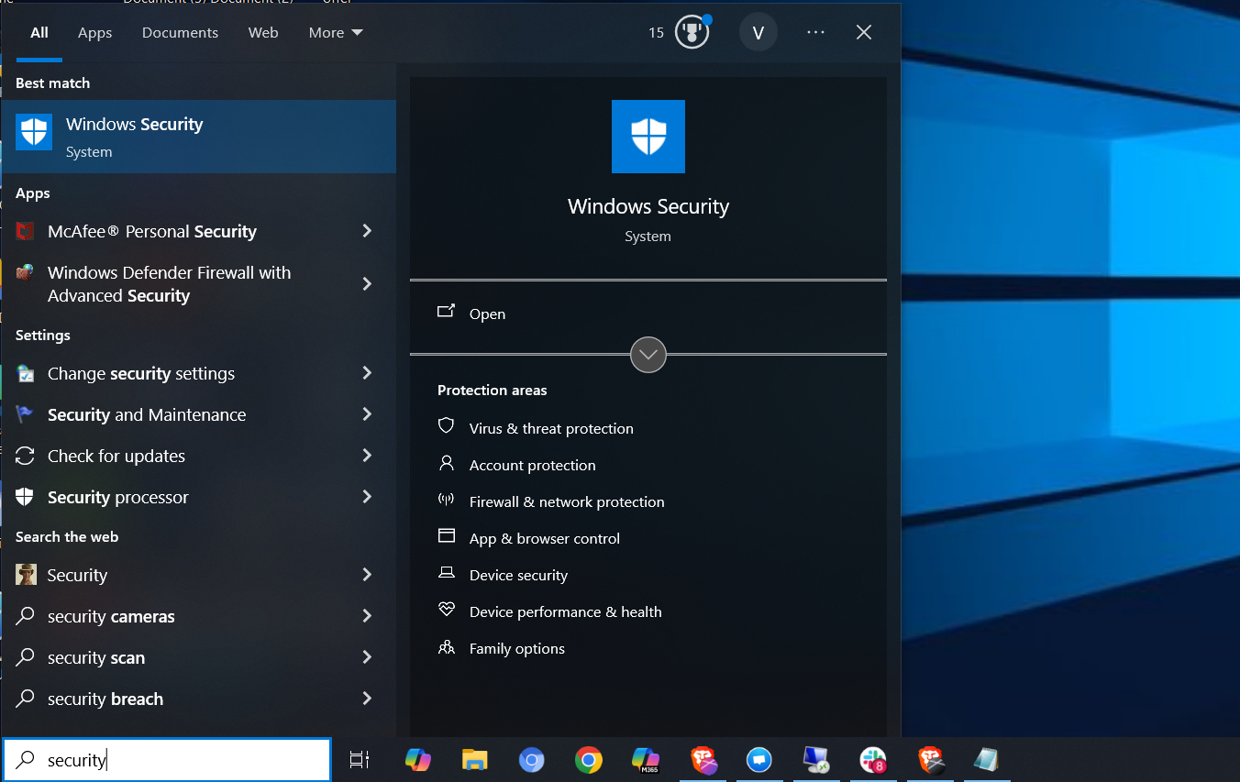Open the blue chat bubble taskbar app
This screenshot has width=1240, height=782.
tap(758, 760)
